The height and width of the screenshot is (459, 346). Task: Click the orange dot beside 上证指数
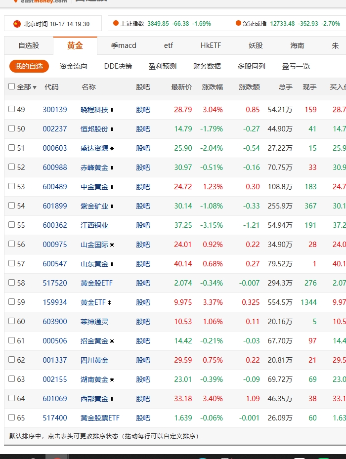(116, 23)
